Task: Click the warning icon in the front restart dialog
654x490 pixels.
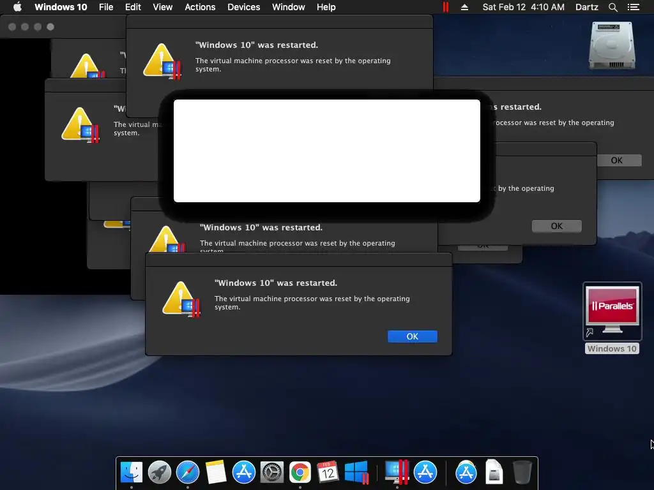Action: (181, 299)
